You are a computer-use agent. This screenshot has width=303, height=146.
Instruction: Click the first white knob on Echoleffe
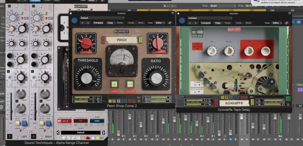(212, 51)
